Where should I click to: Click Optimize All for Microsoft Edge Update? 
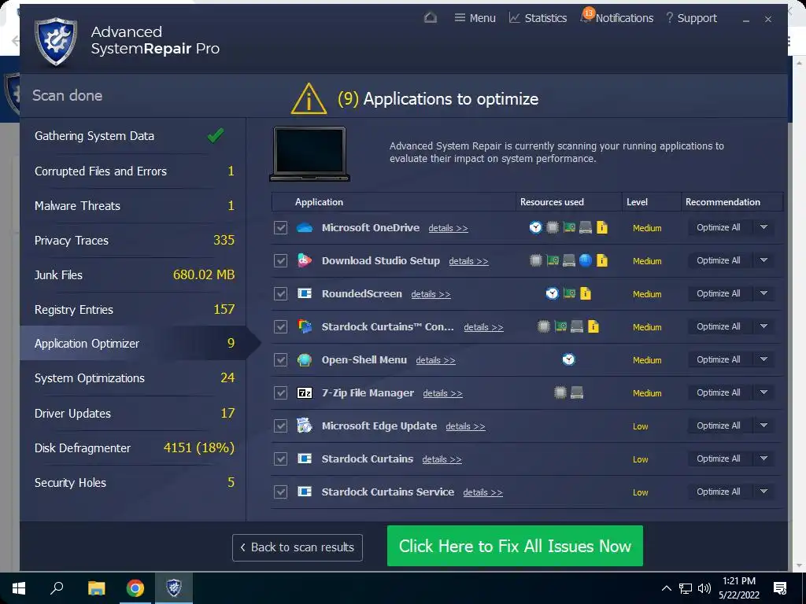click(x=718, y=425)
